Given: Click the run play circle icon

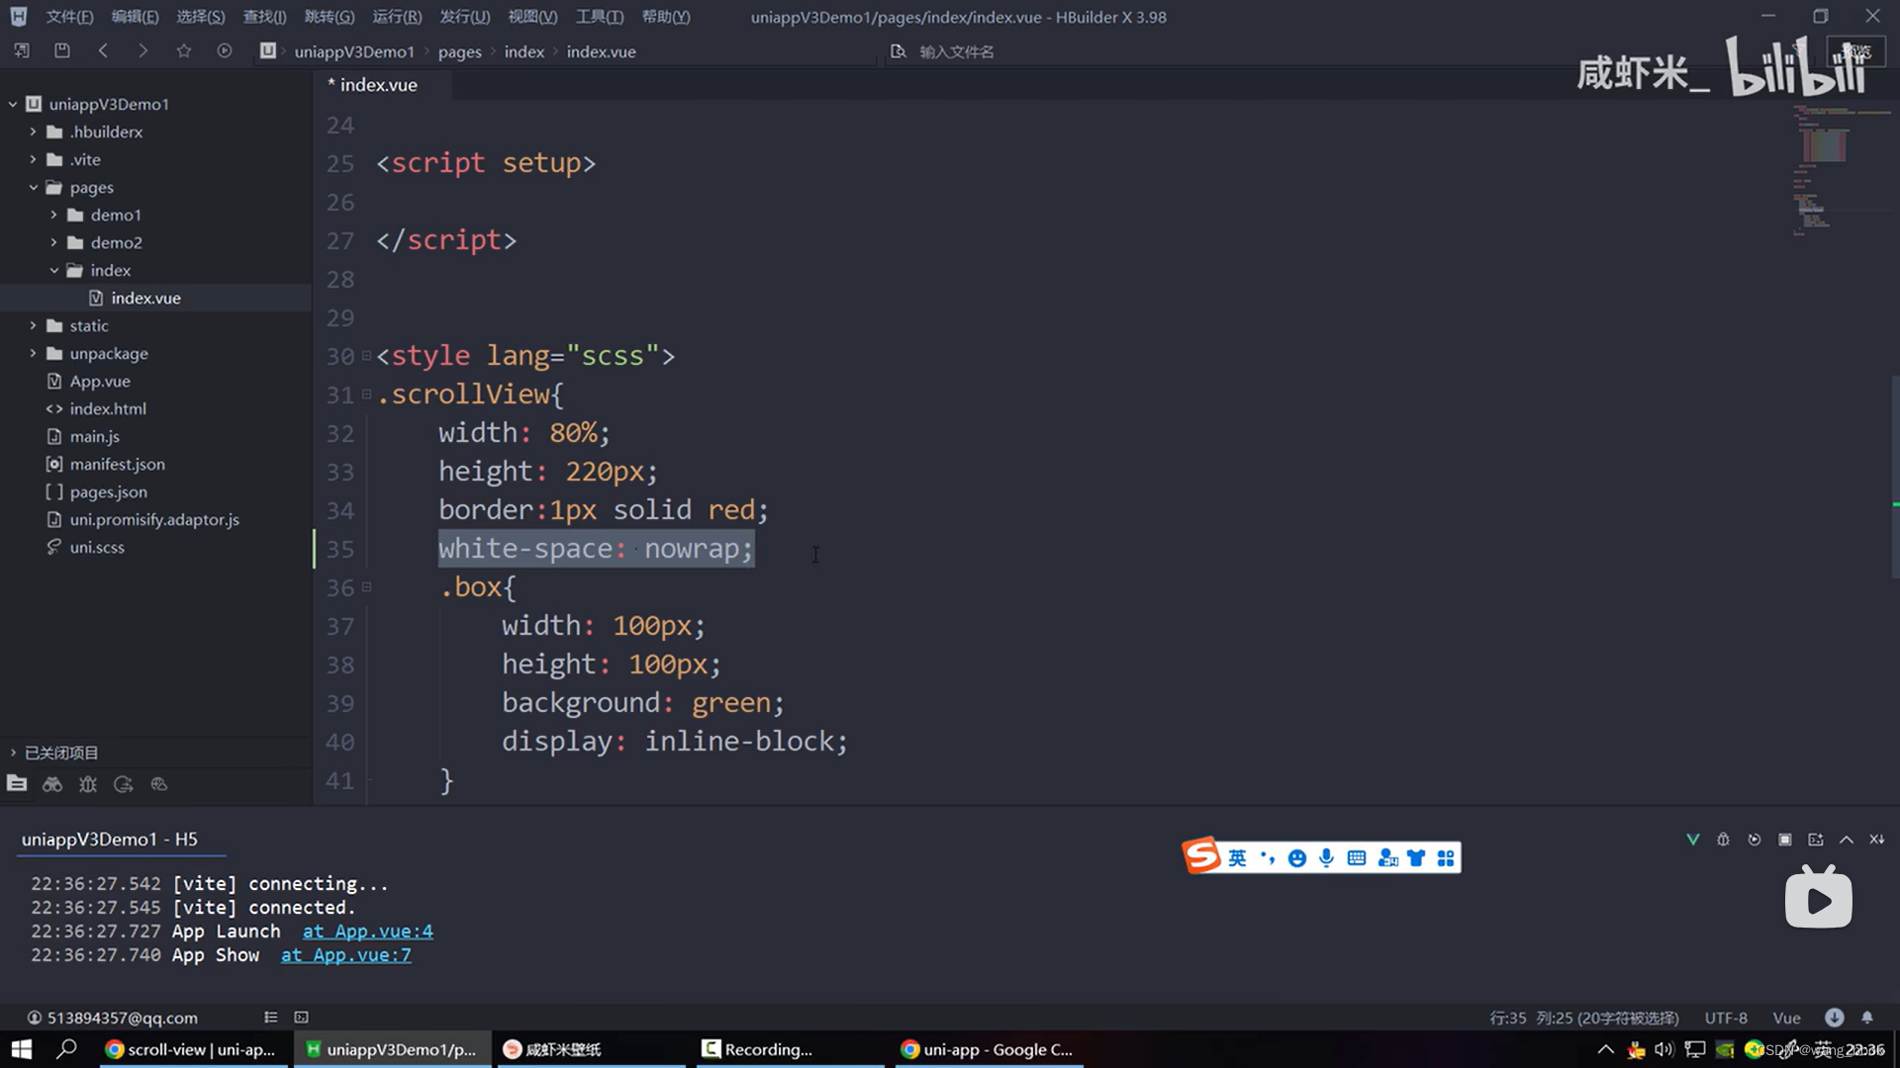Looking at the screenshot, I should (225, 50).
